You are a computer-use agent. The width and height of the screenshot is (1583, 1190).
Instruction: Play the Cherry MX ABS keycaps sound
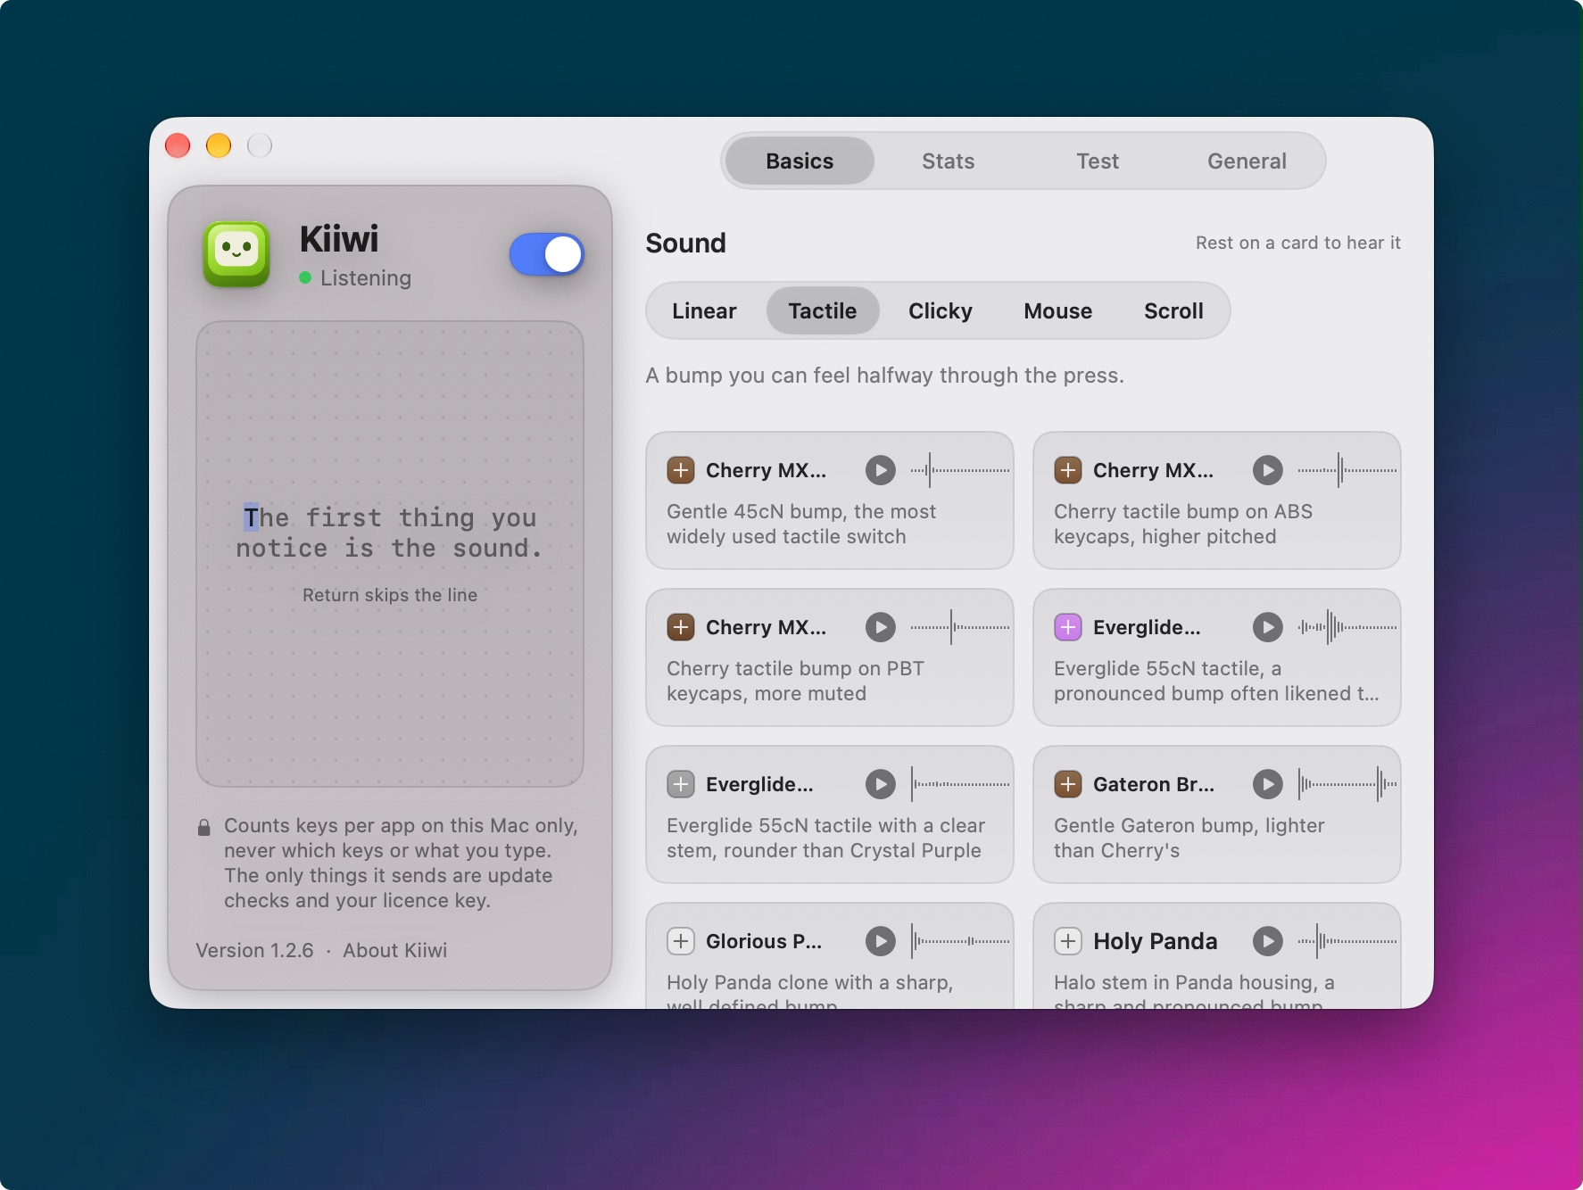click(1267, 470)
